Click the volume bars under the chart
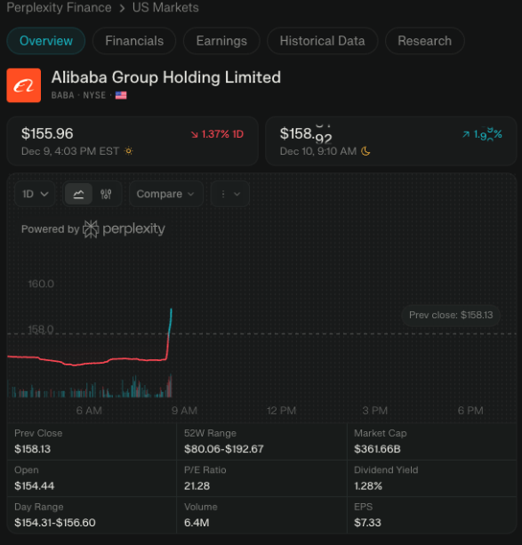This screenshot has height=545, width=522. click(x=90, y=388)
